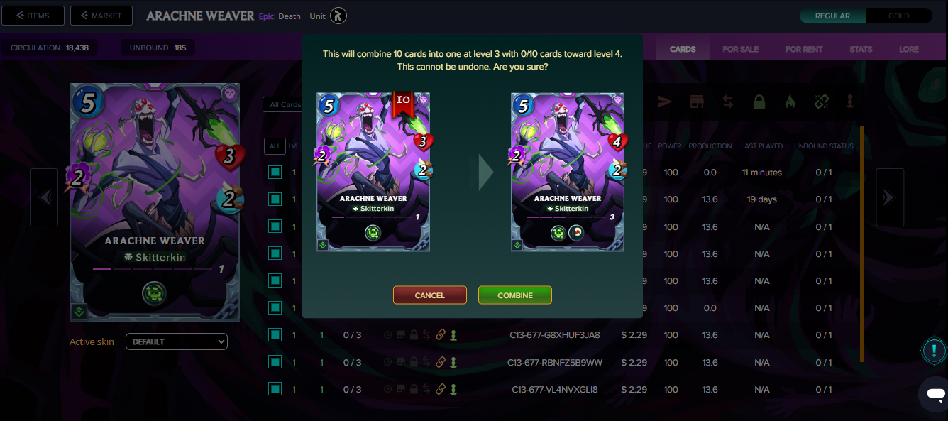Go to next card with right arrow
948x421 pixels.
tap(890, 197)
